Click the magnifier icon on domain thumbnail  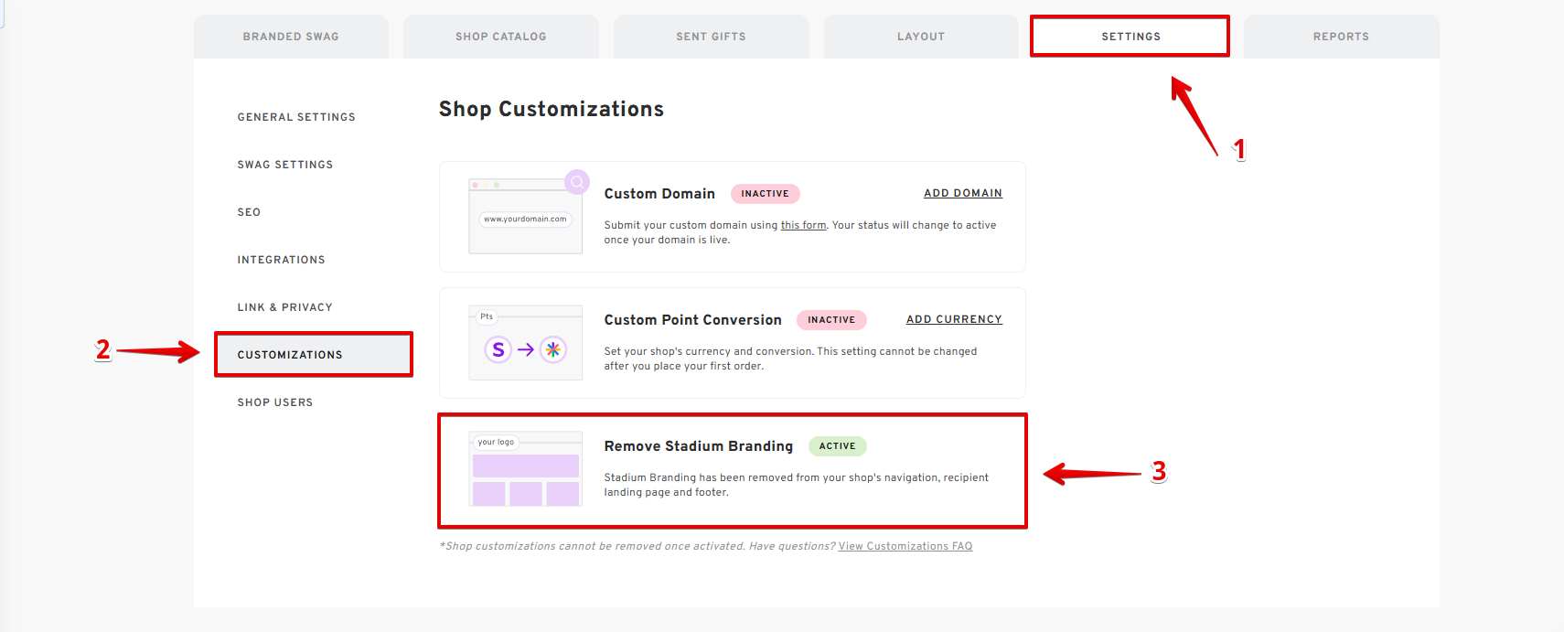point(577,182)
